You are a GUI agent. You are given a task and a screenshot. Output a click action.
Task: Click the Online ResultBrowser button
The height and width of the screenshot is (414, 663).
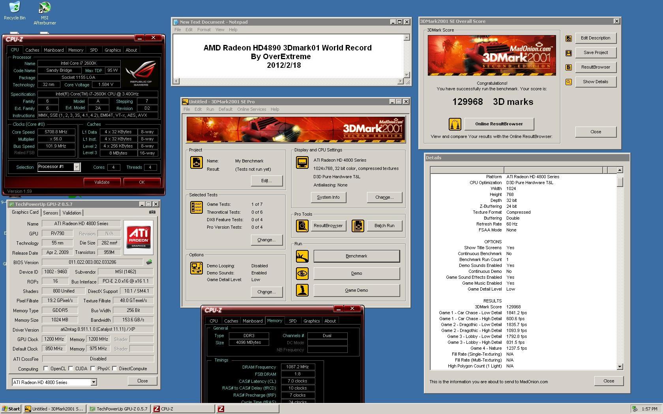(x=499, y=124)
